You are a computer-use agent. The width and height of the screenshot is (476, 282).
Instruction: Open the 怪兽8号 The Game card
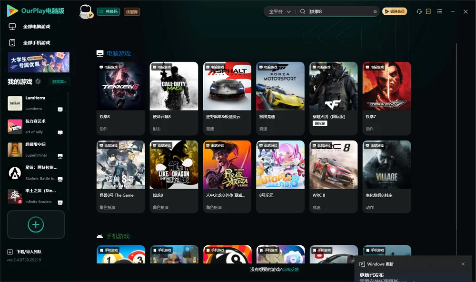[120, 177]
